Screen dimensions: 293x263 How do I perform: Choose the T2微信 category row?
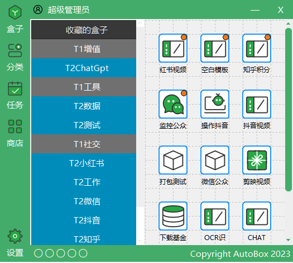click(84, 201)
